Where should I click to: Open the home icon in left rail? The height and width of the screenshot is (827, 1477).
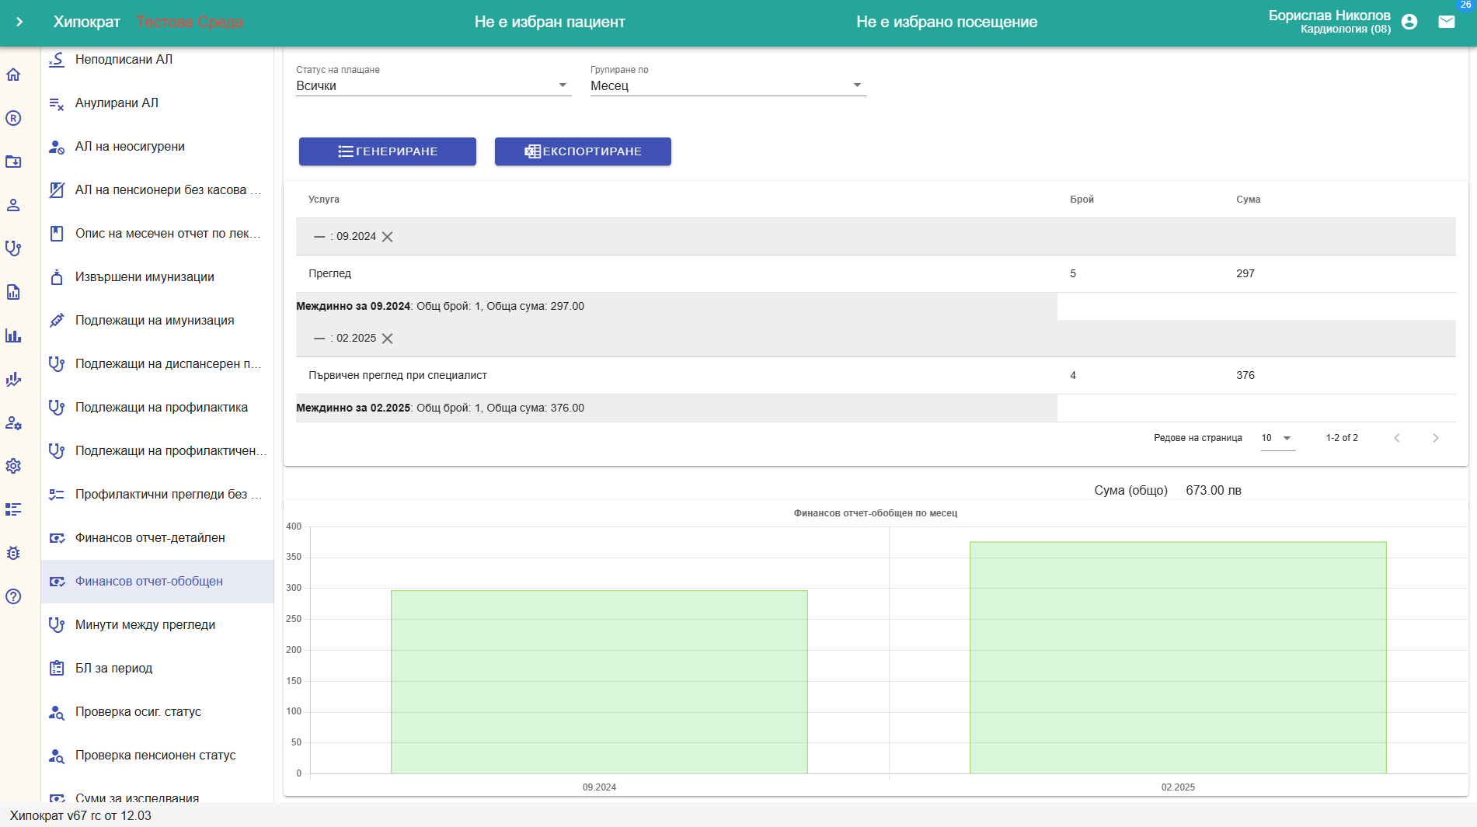click(13, 75)
